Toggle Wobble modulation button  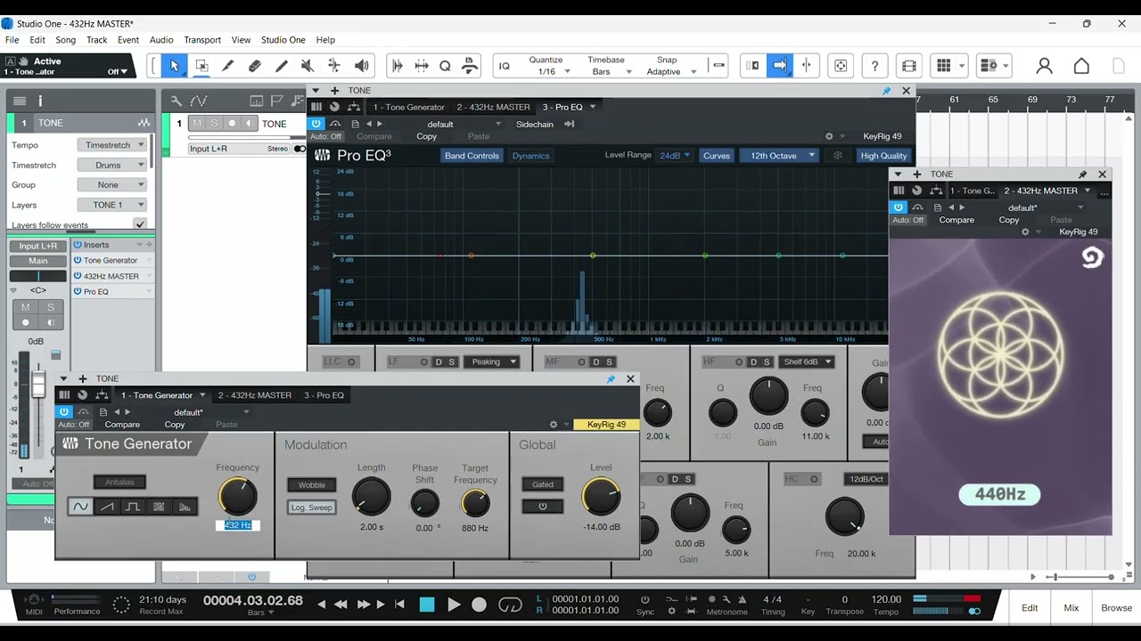311,485
